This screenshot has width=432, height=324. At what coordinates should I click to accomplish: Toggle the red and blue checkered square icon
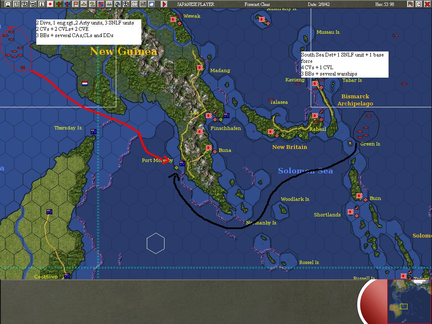(100, 4)
